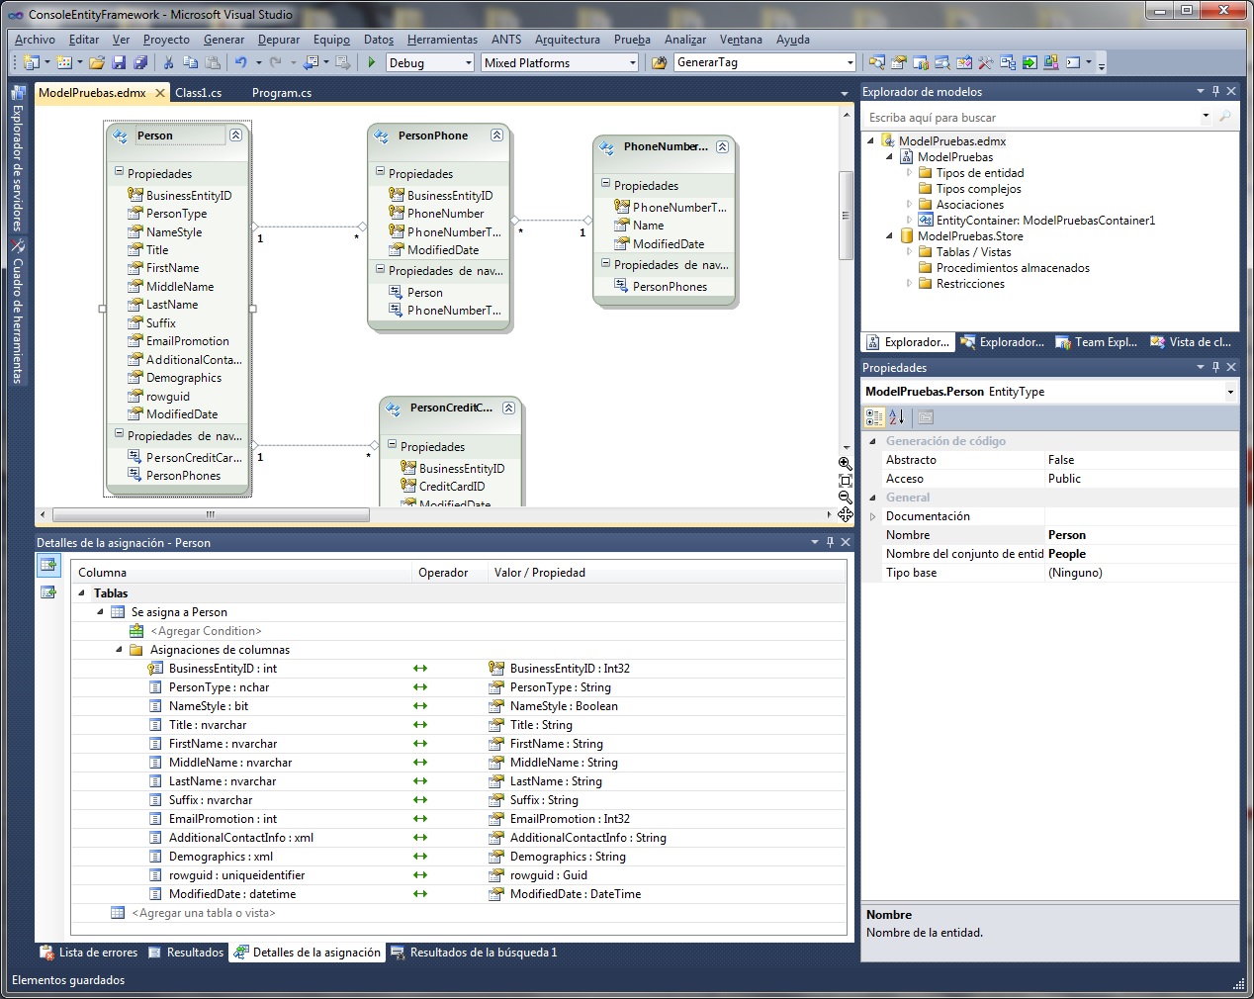Image resolution: width=1254 pixels, height=999 pixels.
Task: Open Properties window toolbar icon
Action: (x=898, y=62)
